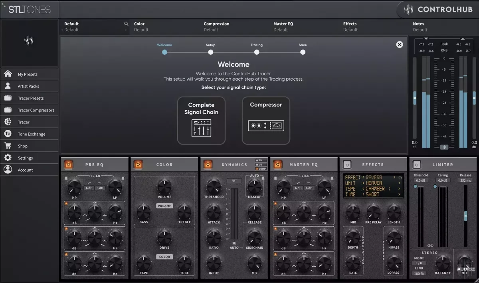Open the Notes tab

tap(443, 27)
